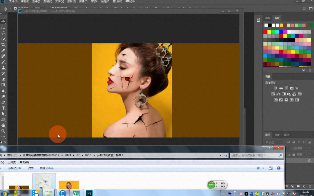The width and height of the screenshot is (314, 196).
Task: Open the 工具(T) menu in Explorer
Action: [x=12, y=162]
